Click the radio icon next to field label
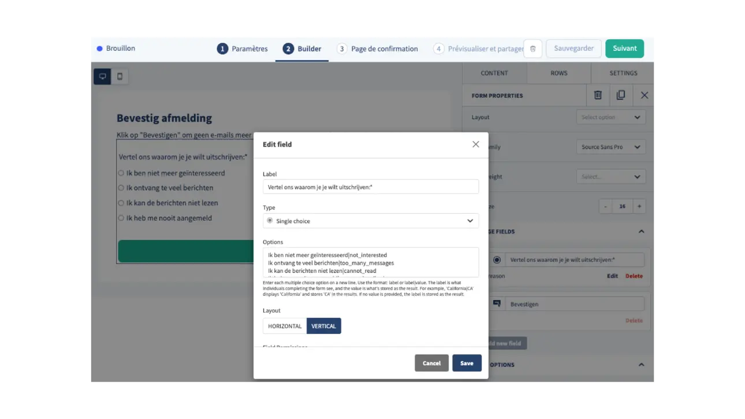This screenshot has height=419, width=745. pyautogui.click(x=497, y=260)
